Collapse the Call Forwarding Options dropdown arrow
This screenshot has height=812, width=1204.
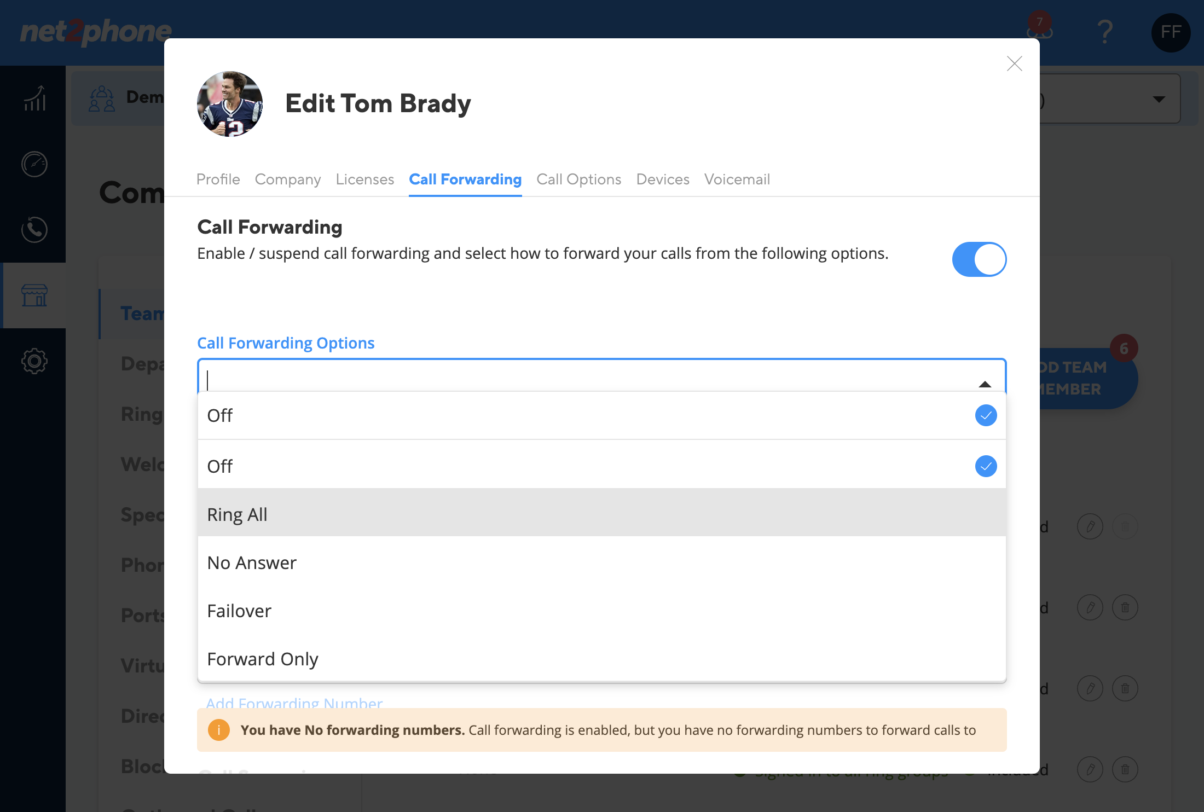[x=985, y=384]
